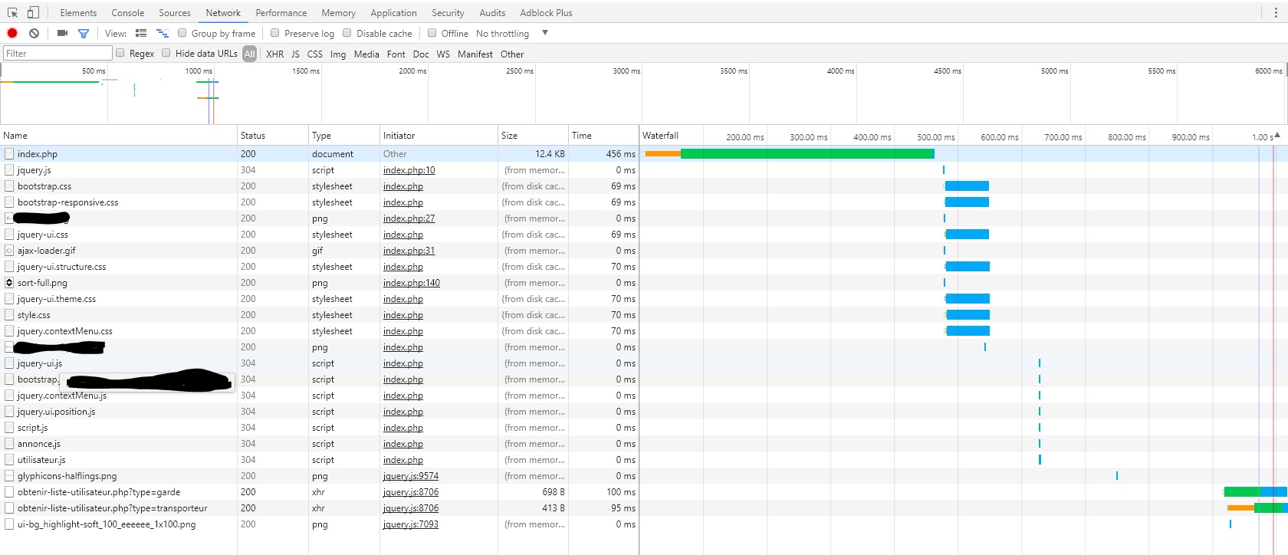Filter requests by WS type

coord(443,54)
